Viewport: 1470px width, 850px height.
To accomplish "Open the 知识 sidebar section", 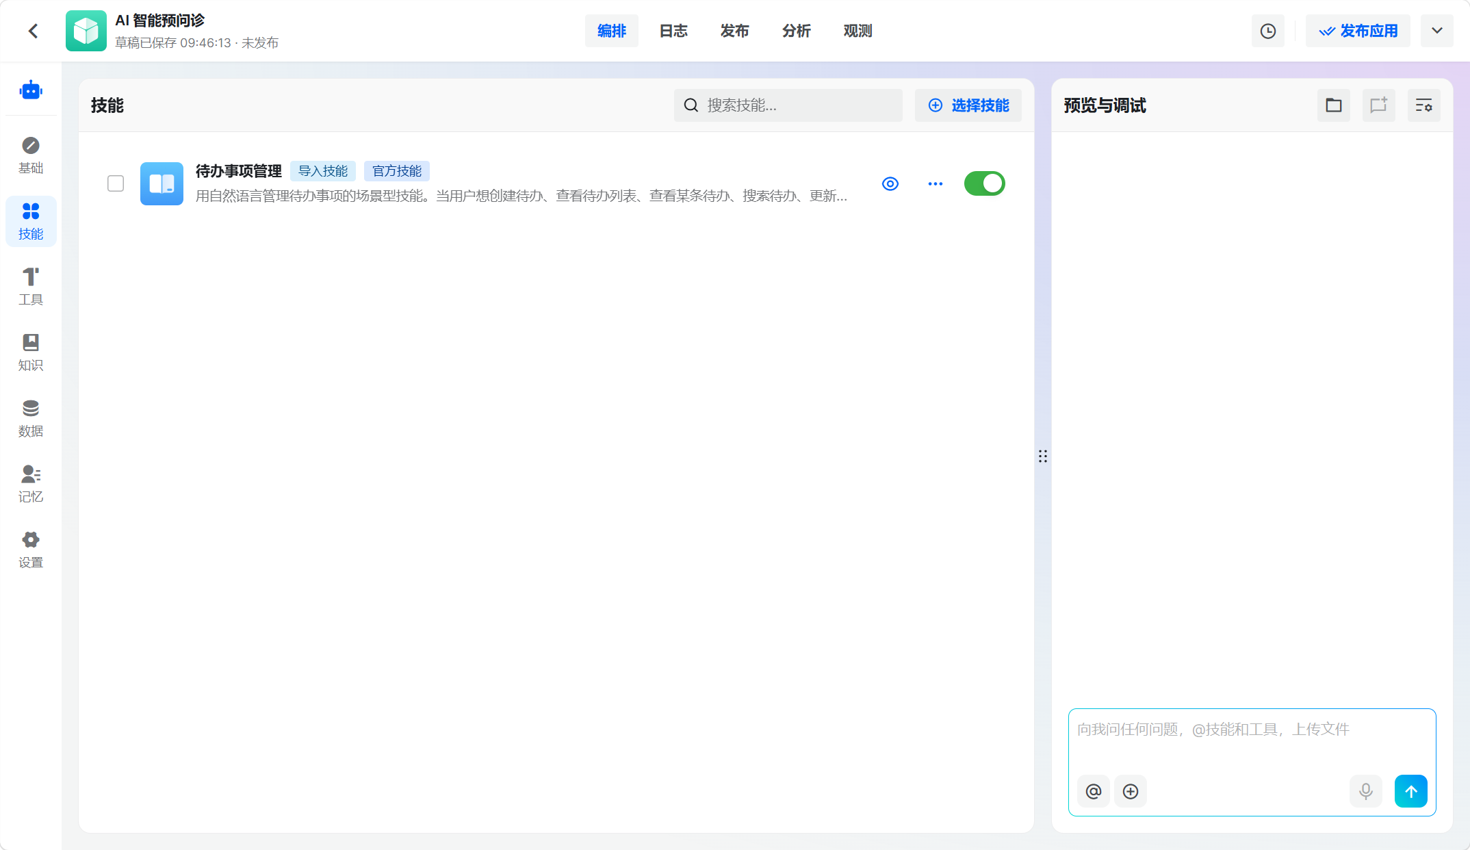I will coord(31,353).
